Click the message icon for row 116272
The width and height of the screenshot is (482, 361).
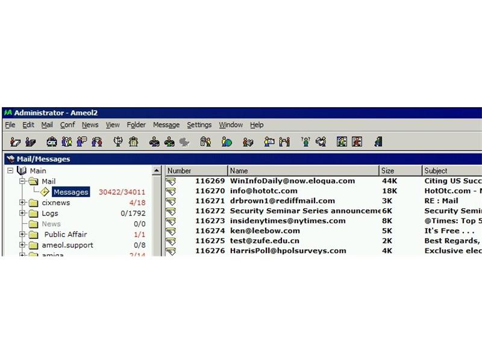pyautogui.click(x=171, y=211)
